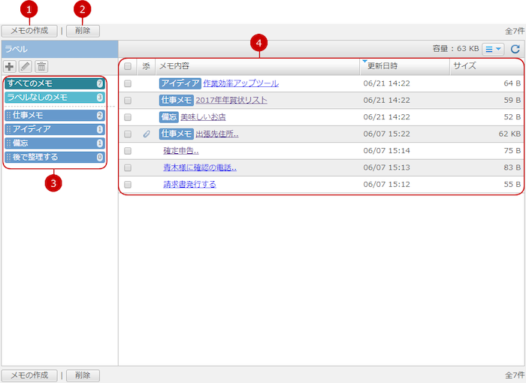Check the box for 請求書発行する memo

pos(128,184)
